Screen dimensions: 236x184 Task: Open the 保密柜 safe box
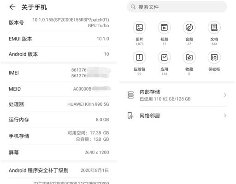214,61
